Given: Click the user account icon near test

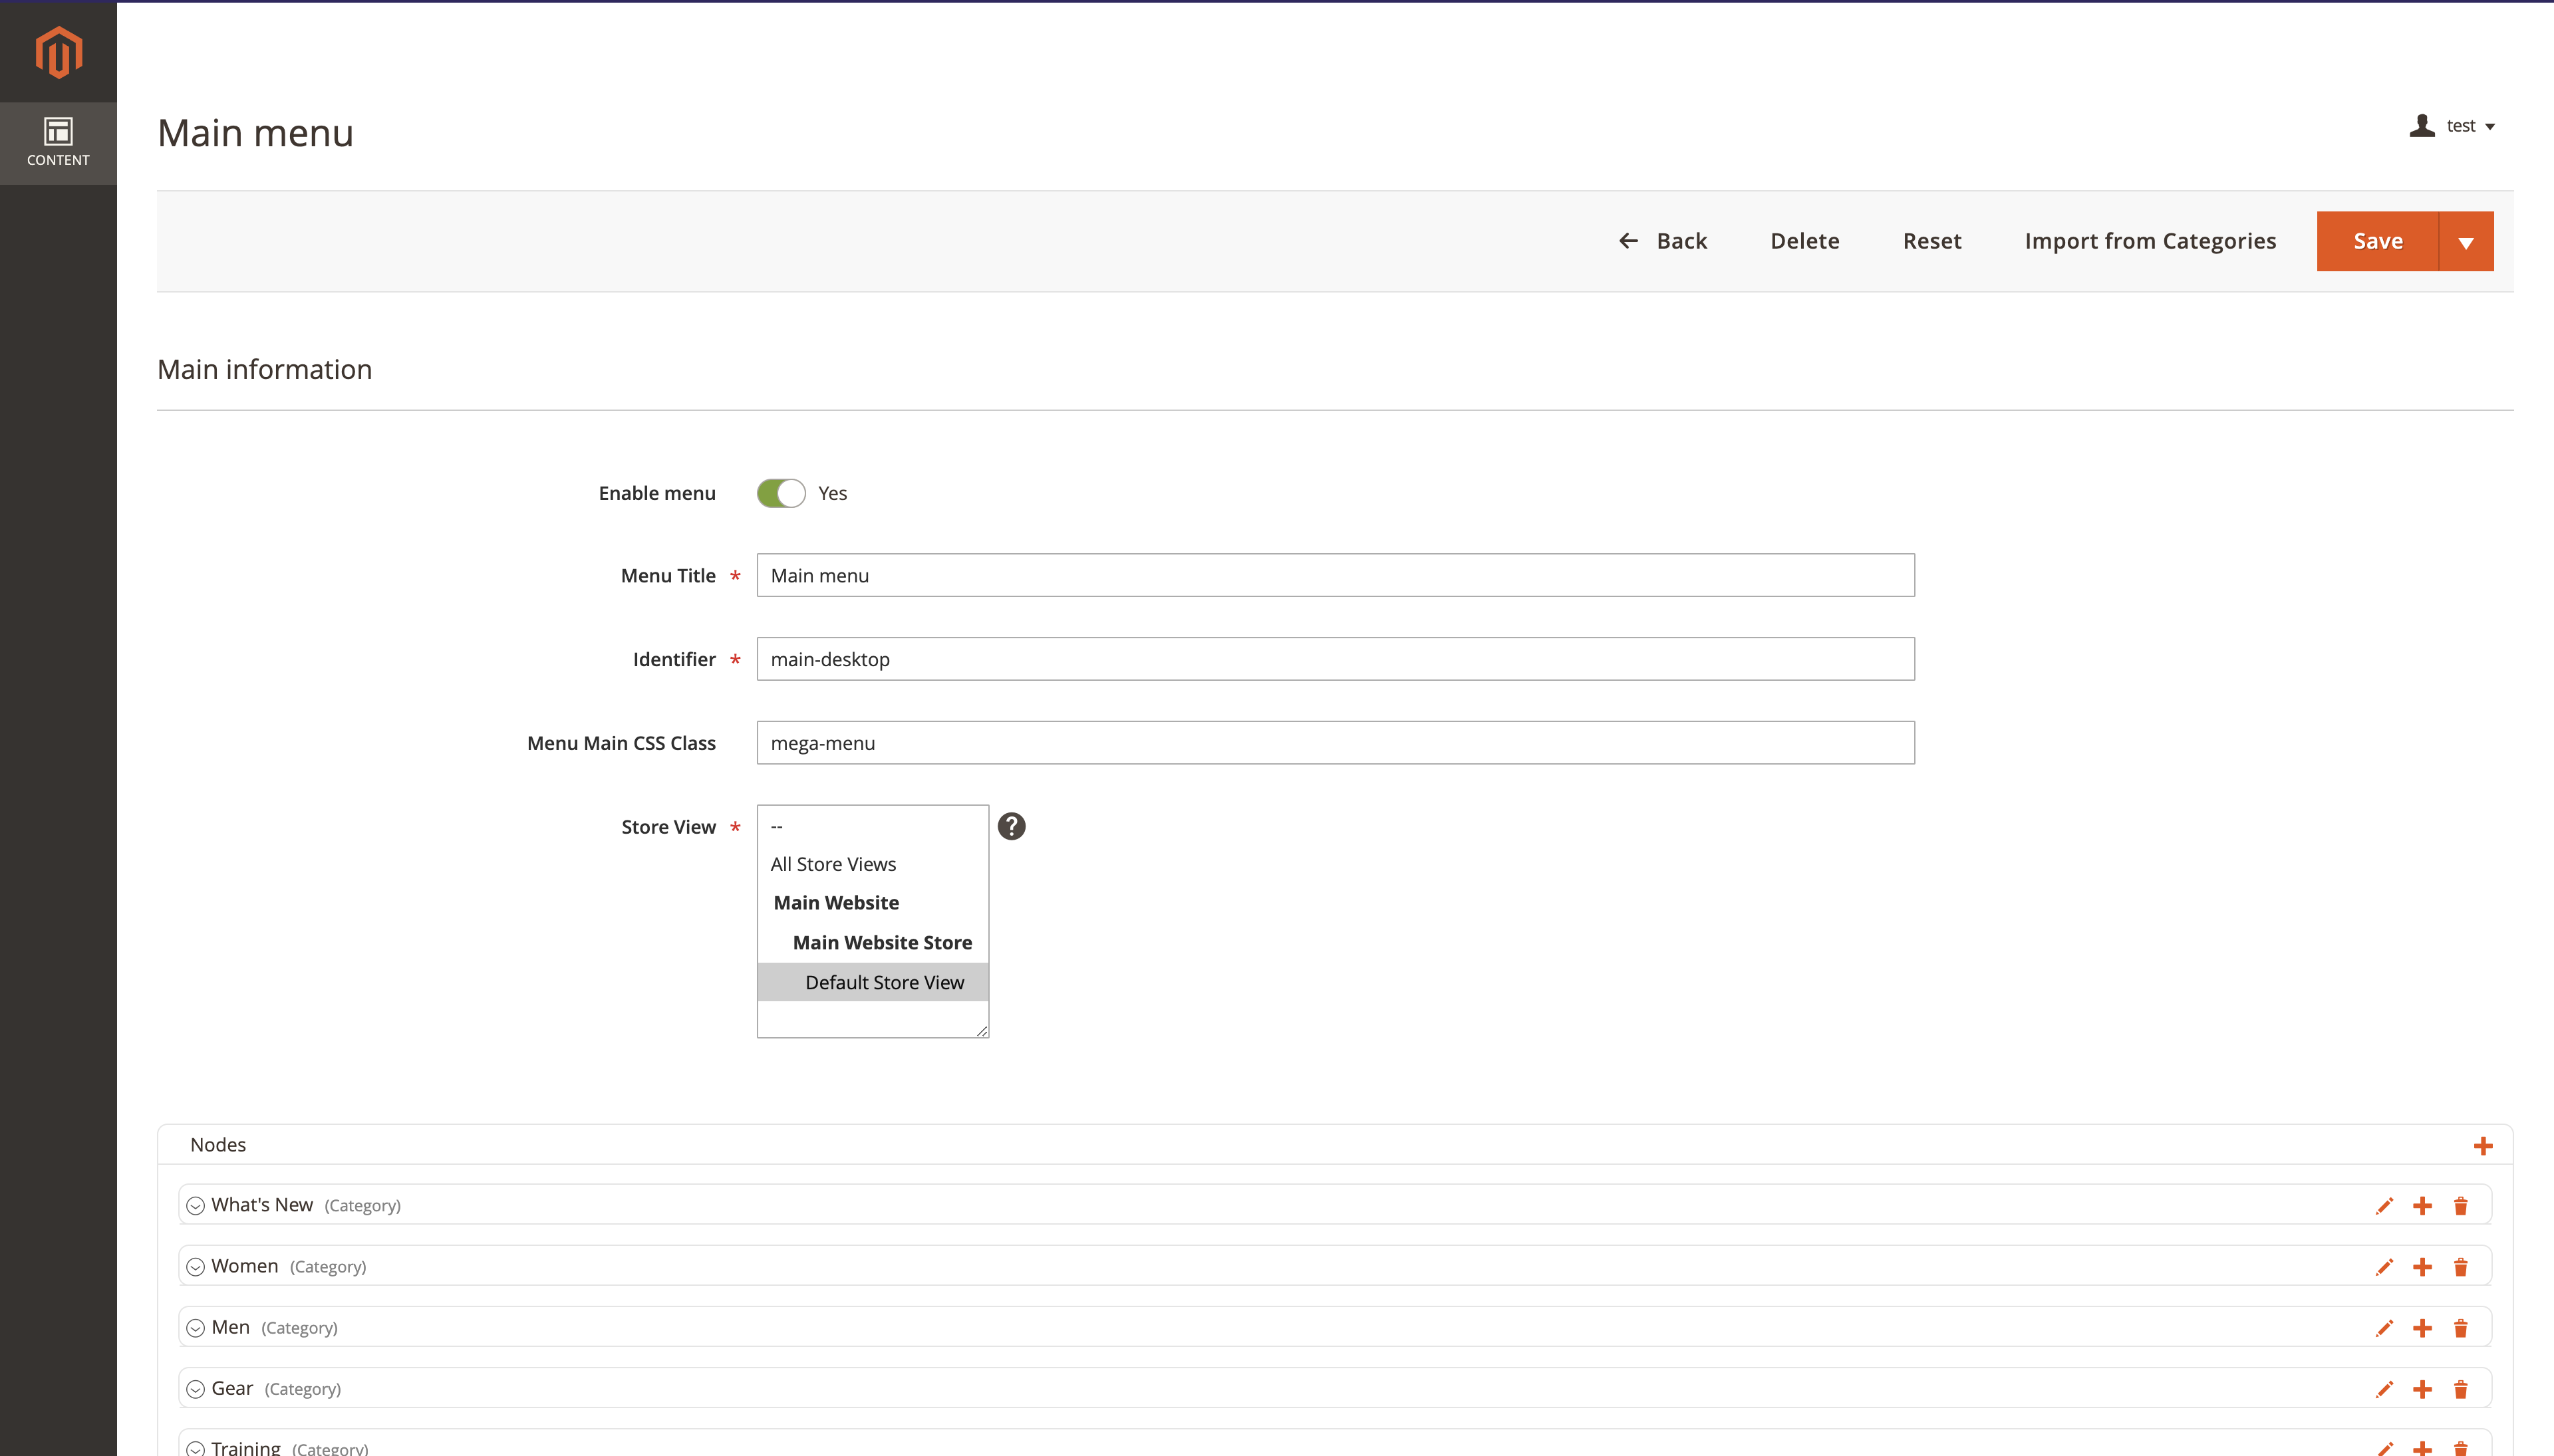Looking at the screenshot, I should (2422, 124).
